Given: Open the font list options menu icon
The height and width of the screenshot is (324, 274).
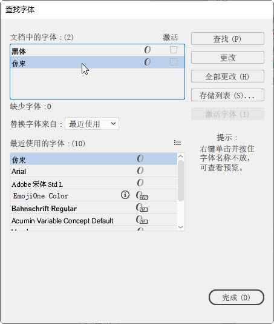Looking at the screenshot, I should click(177, 143).
